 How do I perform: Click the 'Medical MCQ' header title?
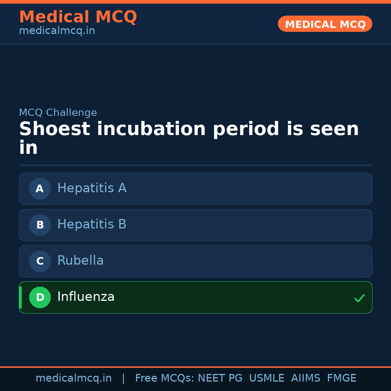(78, 17)
